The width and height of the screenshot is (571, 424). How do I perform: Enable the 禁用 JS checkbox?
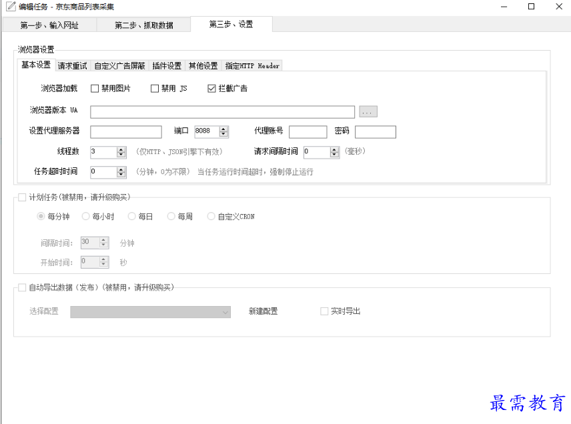click(x=155, y=89)
